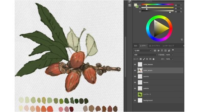Click the bright orange-red paint swatch on canvas
Screen dimensions: 199x112
point(50,109)
